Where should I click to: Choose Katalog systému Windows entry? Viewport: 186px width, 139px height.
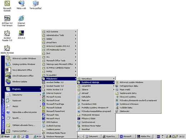click(x=23, y=64)
